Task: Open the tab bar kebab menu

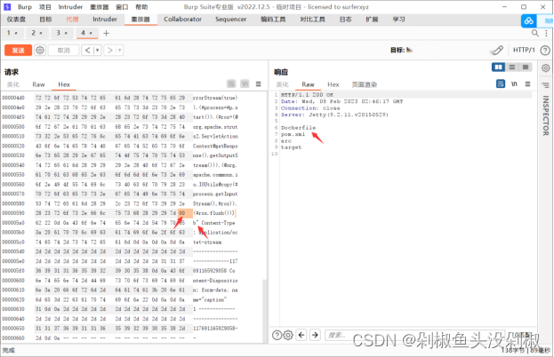Action: [546, 33]
